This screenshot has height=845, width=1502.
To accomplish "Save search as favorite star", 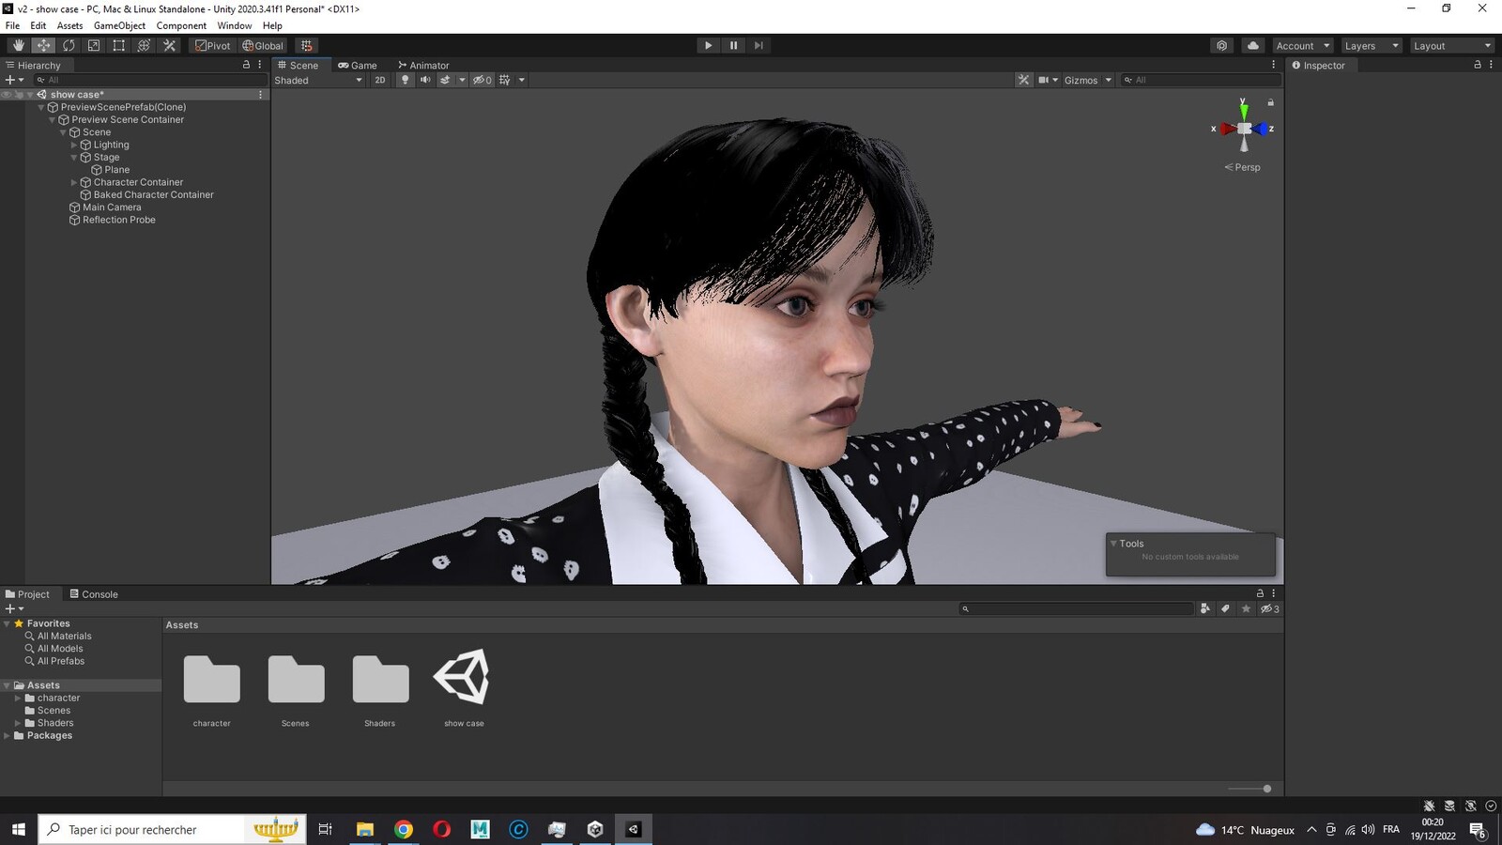I will tap(1247, 608).
